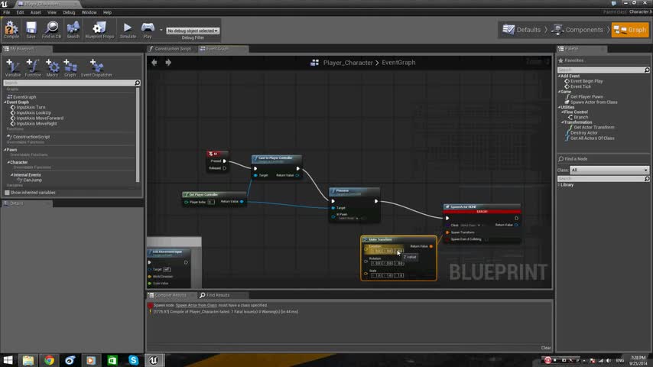This screenshot has width=653, height=367.
Task: Compile the blueprint with the Compile button
Action: [x=11, y=30]
